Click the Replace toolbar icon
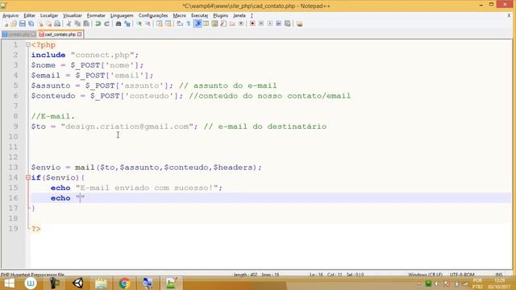This screenshot has height=290, width=516. coord(127,23)
